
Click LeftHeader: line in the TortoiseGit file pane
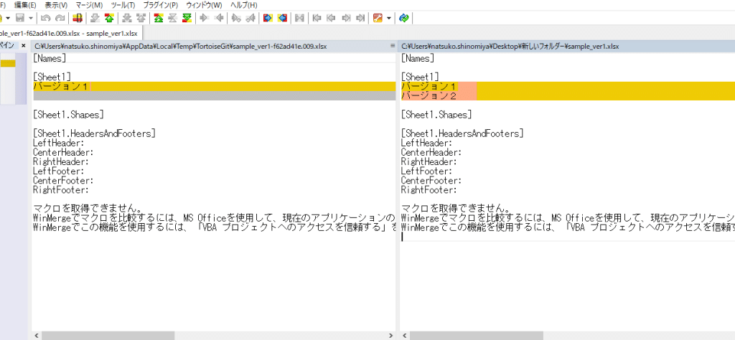(59, 143)
